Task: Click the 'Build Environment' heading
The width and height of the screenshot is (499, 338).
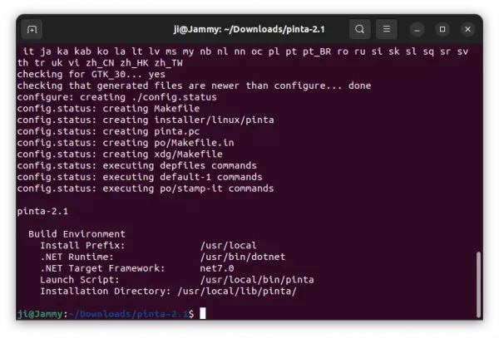Action: point(77,234)
